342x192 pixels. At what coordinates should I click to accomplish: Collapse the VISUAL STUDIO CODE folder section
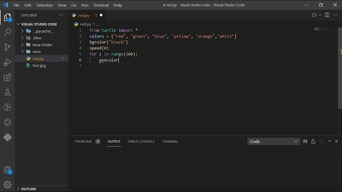18,24
